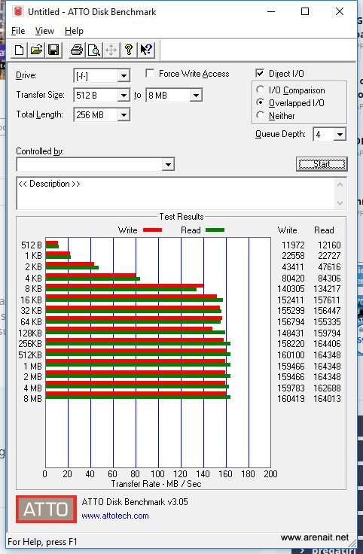Open the 8 MB transfer size dropdown

pos(196,95)
